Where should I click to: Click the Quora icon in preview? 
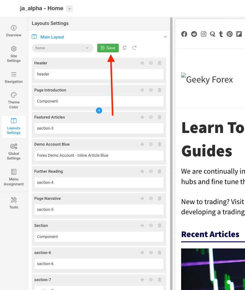click(x=213, y=34)
